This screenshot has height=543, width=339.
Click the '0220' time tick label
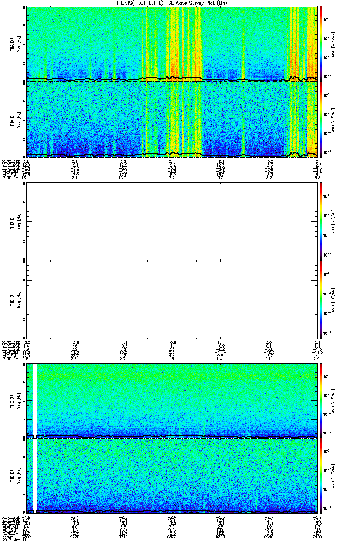(75, 536)
